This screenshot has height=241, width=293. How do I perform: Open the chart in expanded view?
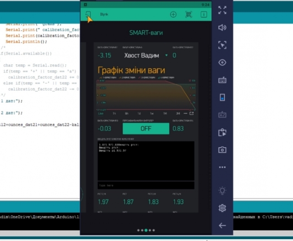(x=192, y=113)
